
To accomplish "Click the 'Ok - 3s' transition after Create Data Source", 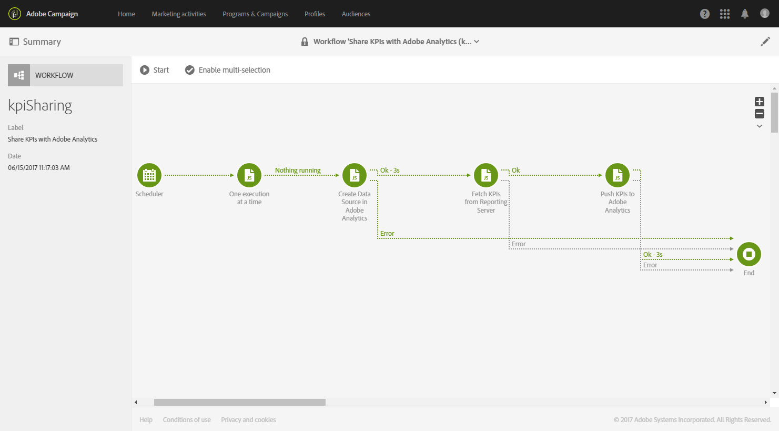I will (390, 171).
